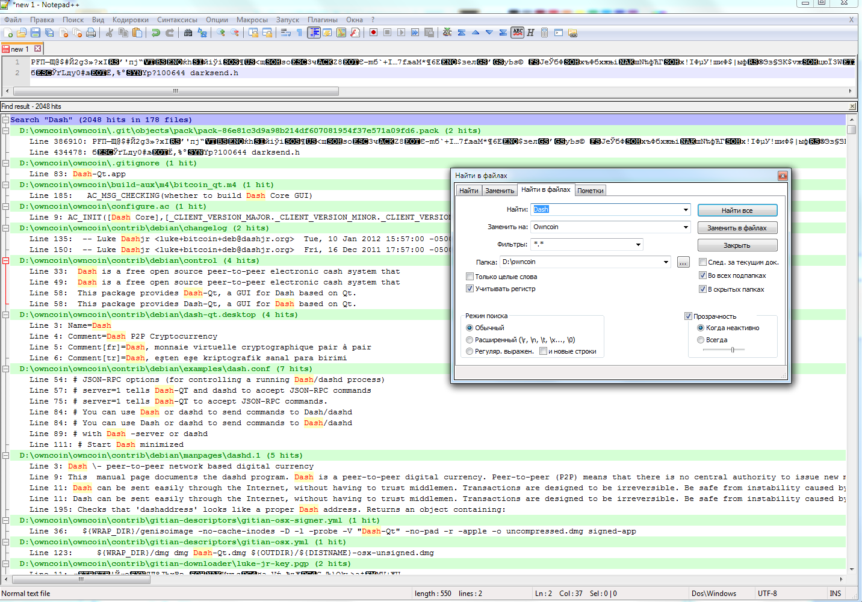This screenshot has width=862, height=602.
Task: Open the 'Папка' path dropdown arrow
Action: [x=666, y=262]
